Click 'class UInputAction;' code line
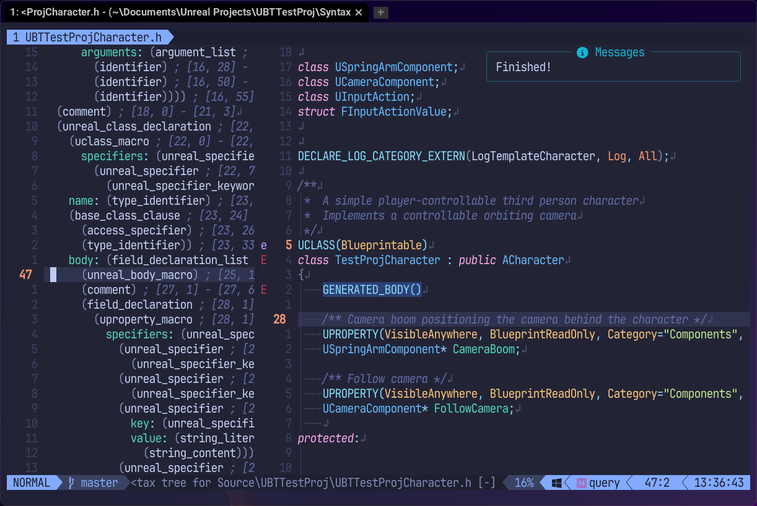The height and width of the screenshot is (506, 757). click(x=356, y=96)
